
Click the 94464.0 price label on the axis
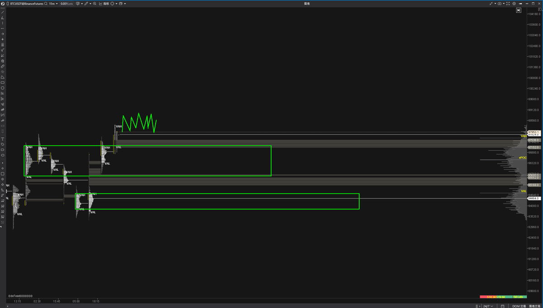pos(533,198)
